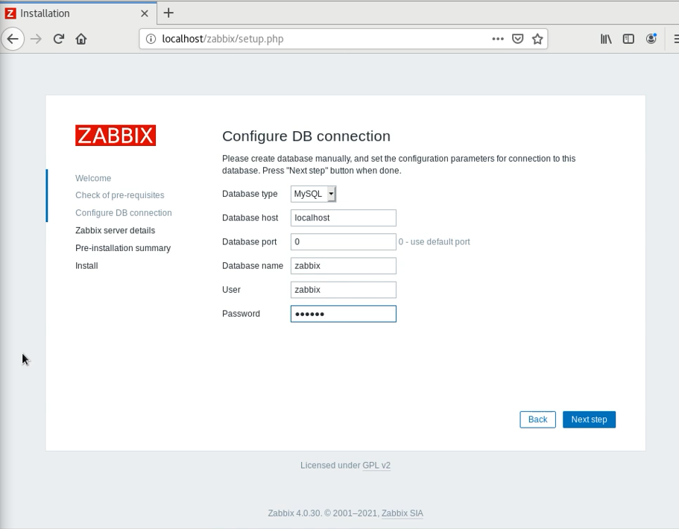
Task: Select Zabbix server details step
Action: pyautogui.click(x=116, y=230)
